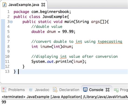Click the args parameter in main
The image size is (128, 109).
pos(96,22)
